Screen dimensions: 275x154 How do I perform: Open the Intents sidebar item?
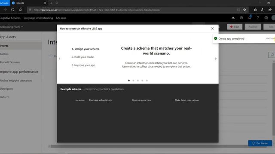(21, 46)
